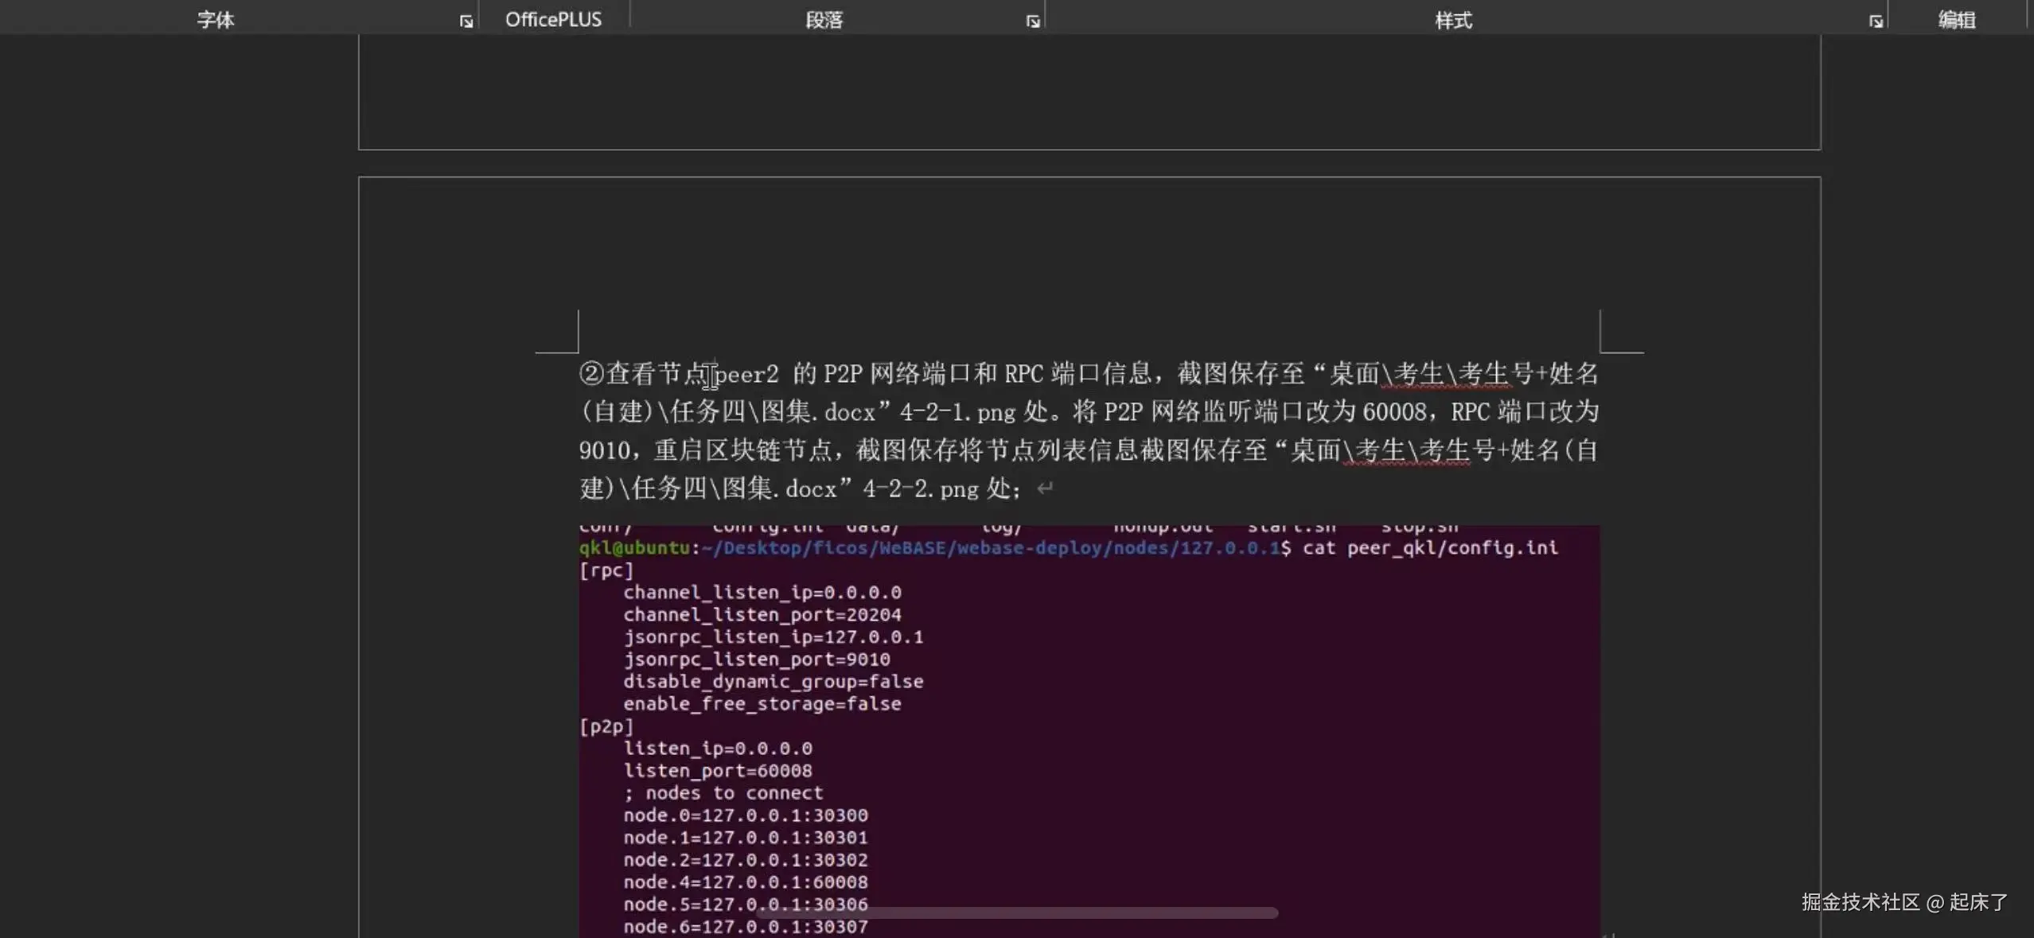Click the jsonrpc_listen_port=9010 line in the image

pyautogui.click(x=756, y=660)
